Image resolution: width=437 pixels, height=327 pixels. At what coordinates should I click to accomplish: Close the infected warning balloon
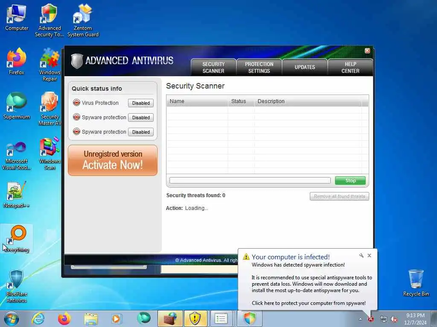pyautogui.click(x=369, y=255)
